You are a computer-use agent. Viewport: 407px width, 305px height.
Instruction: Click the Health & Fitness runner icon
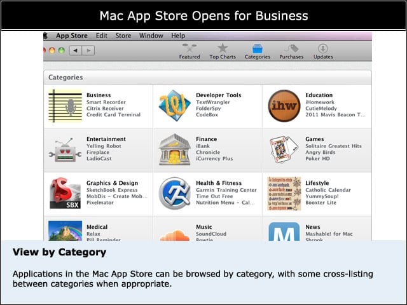(x=174, y=193)
